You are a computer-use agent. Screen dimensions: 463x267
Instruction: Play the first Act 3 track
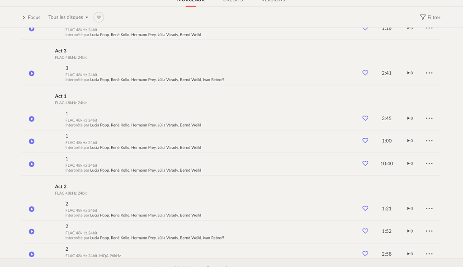(x=31, y=73)
